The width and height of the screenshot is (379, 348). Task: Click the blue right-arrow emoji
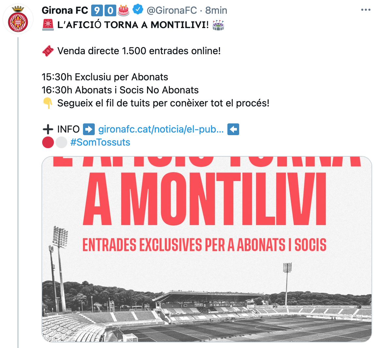[x=89, y=129]
